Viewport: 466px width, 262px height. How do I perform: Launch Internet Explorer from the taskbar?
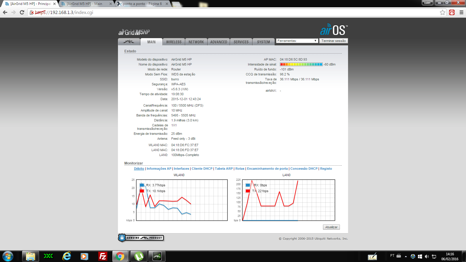pos(67,256)
